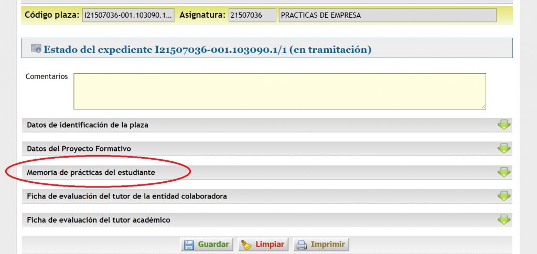The image size is (537, 254).
Task: Open the Datos de identificación de la plaza section
Action: point(267,125)
